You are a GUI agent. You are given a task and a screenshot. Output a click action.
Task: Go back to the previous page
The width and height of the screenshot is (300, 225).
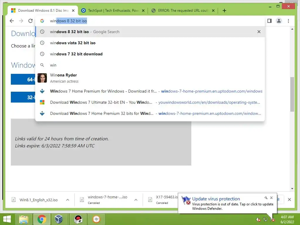point(12,21)
